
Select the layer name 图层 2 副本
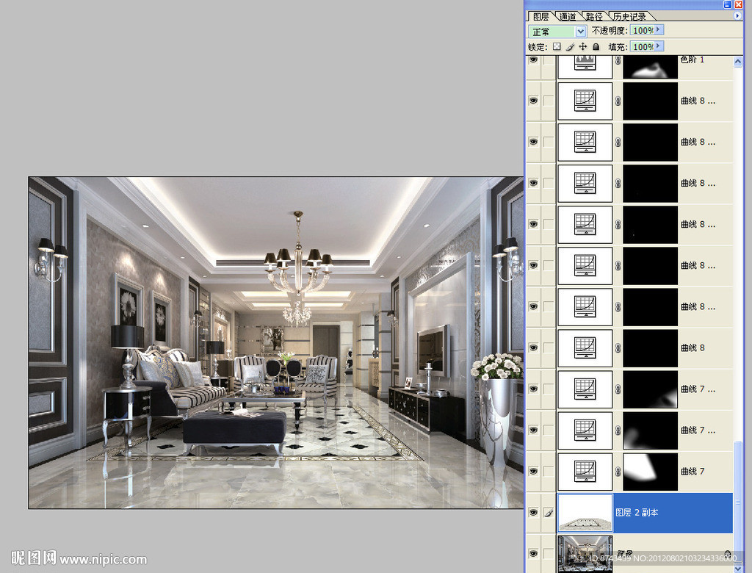tap(637, 513)
